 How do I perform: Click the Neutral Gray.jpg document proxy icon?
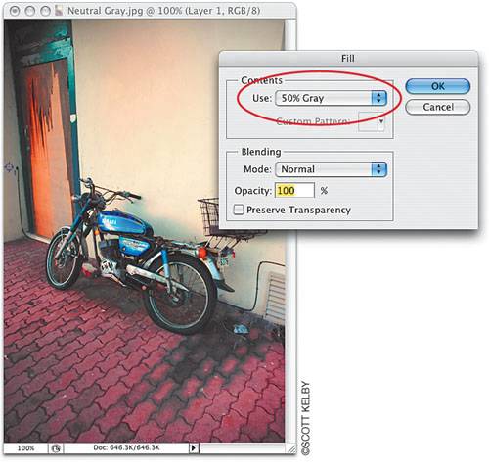click(x=59, y=11)
